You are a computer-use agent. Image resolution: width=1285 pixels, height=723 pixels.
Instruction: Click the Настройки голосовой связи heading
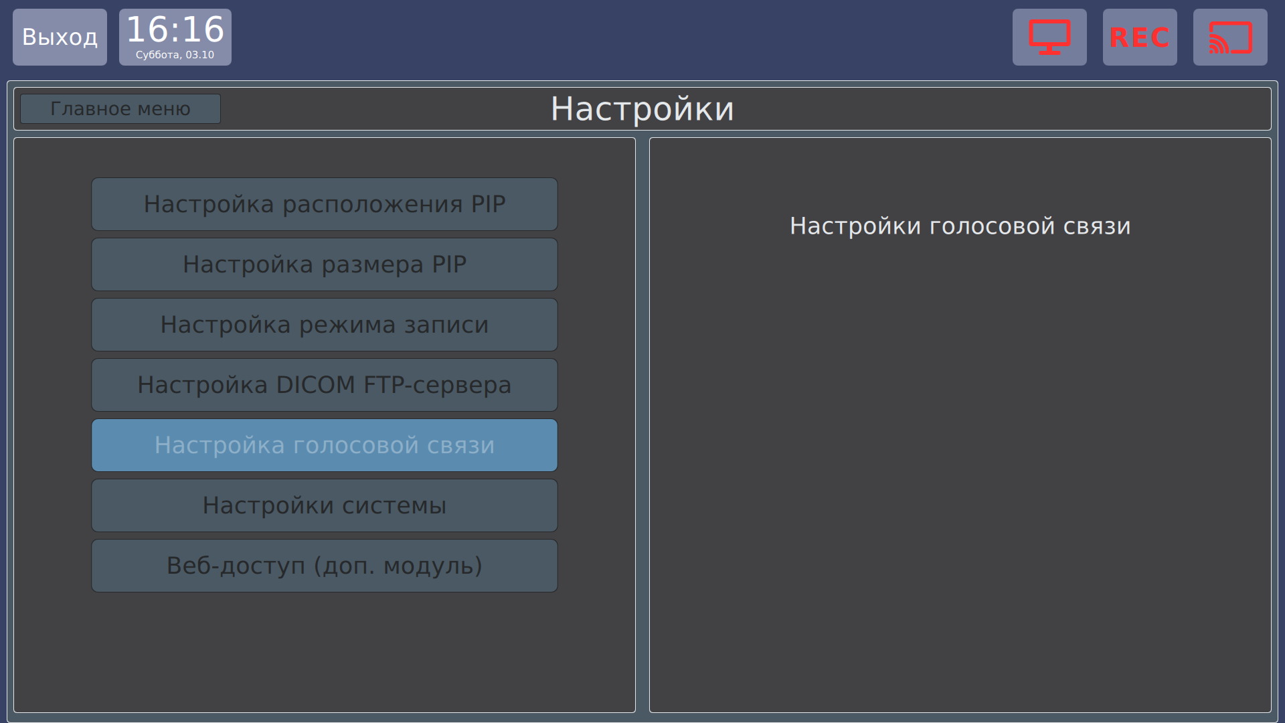pos(960,226)
